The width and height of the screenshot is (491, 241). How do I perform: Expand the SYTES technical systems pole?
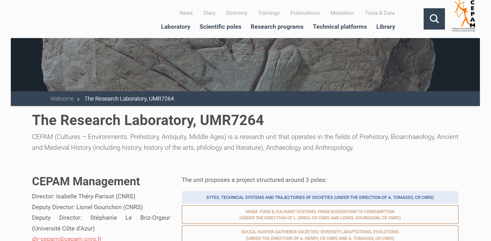click(x=320, y=197)
